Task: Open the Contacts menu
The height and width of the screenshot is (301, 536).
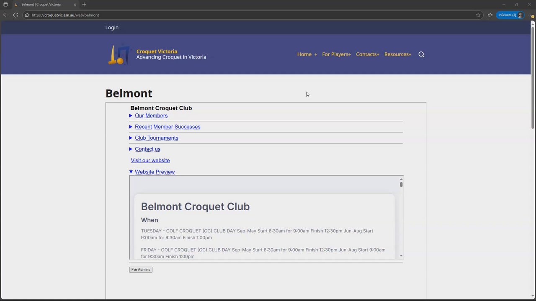Action: [x=367, y=54]
